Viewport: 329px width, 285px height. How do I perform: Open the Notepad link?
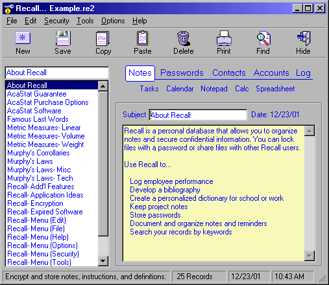pos(214,89)
